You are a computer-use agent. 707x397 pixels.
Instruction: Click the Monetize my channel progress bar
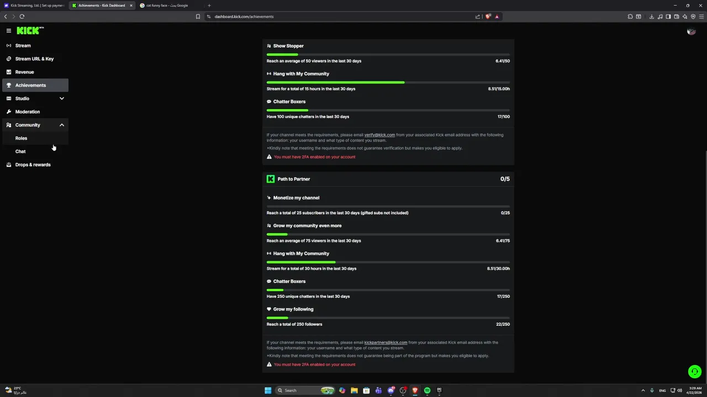point(388,207)
